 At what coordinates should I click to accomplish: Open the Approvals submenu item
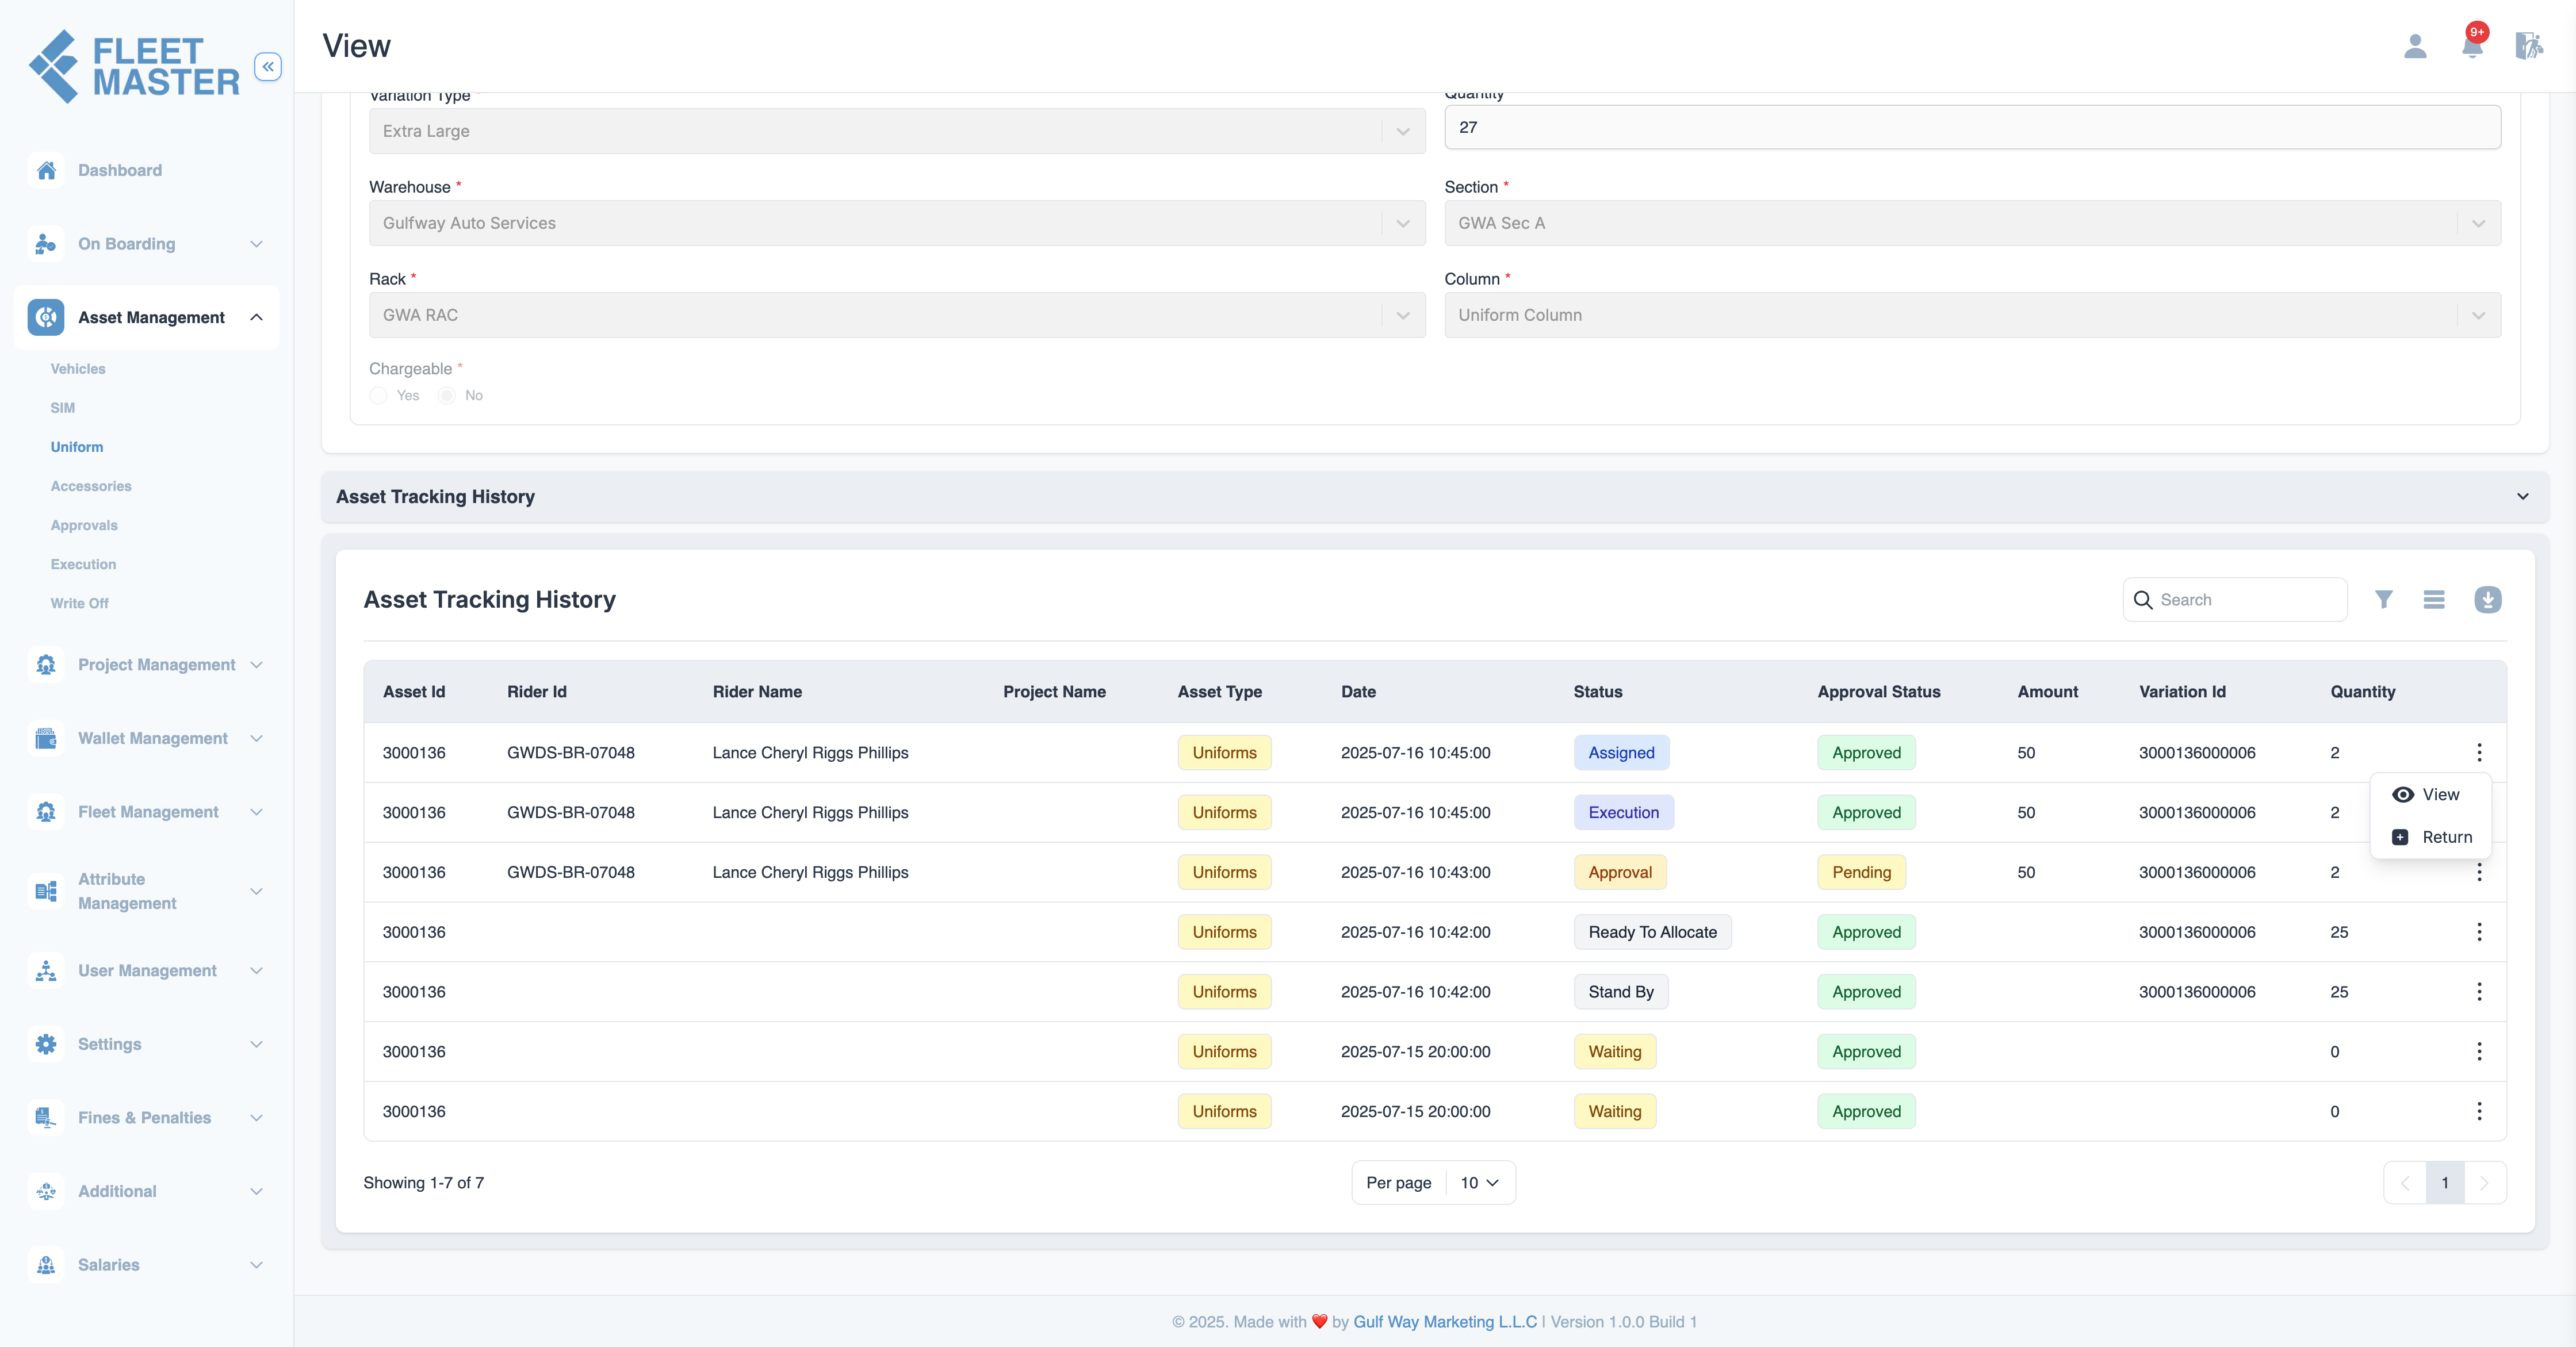(x=84, y=525)
